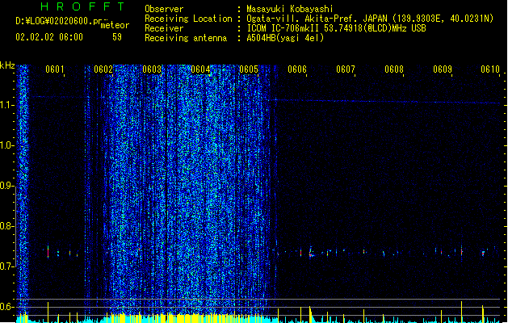This screenshot has height=323, width=508.
Task: Click the 0.7 kHz axis tick label
Action: click(x=7, y=266)
